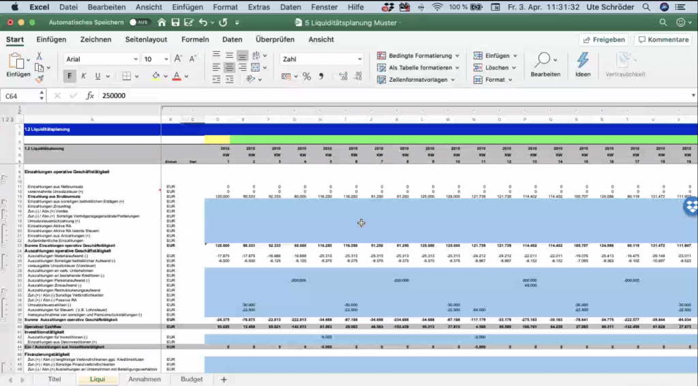Decrease the indent level
Screen dimensions: 698x386
tap(216, 79)
